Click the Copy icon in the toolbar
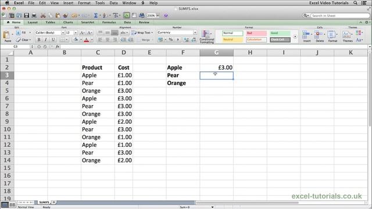 pyautogui.click(x=51, y=16)
